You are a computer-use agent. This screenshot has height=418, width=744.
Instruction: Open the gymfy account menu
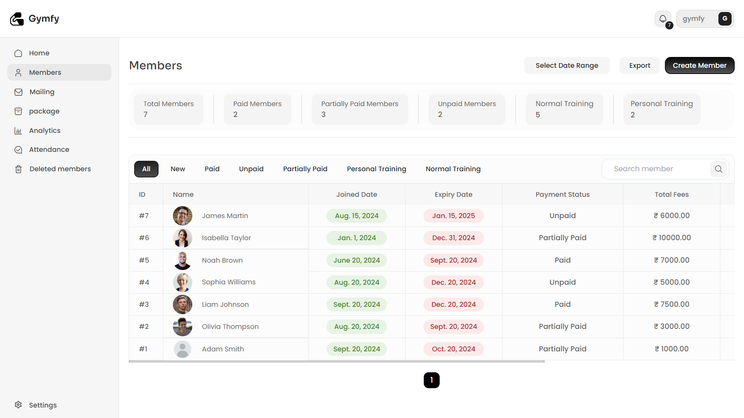pos(704,19)
